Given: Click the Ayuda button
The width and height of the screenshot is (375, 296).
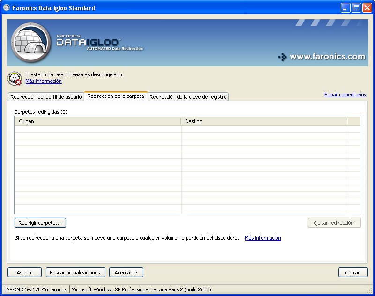Looking at the screenshot, I should tap(24, 273).
